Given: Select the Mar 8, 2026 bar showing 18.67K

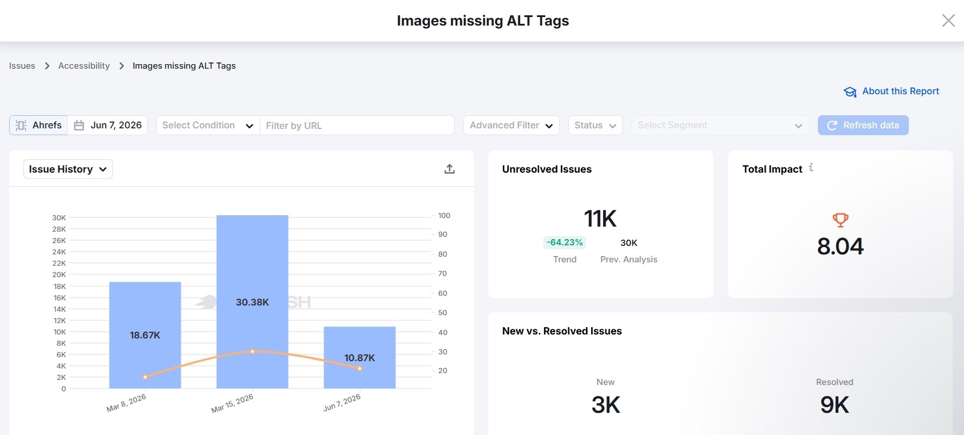Looking at the screenshot, I should tap(145, 335).
